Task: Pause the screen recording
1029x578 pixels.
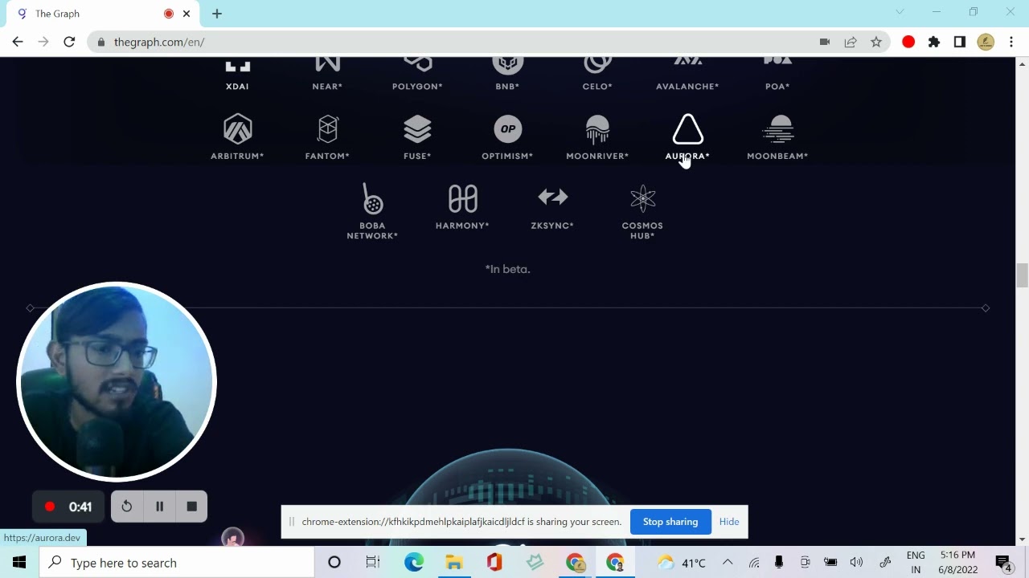Action: [x=159, y=507]
